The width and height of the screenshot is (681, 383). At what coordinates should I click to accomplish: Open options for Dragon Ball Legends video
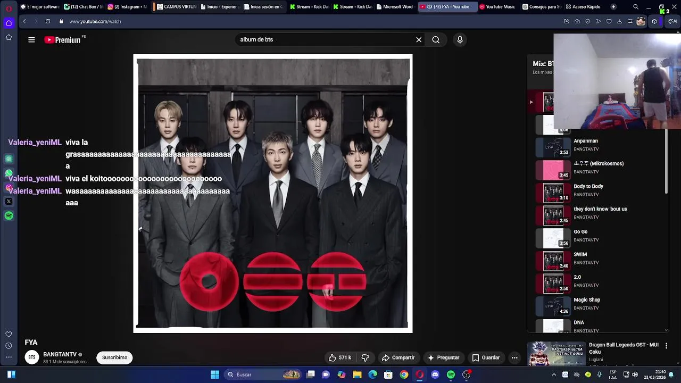pyautogui.click(x=666, y=346)
